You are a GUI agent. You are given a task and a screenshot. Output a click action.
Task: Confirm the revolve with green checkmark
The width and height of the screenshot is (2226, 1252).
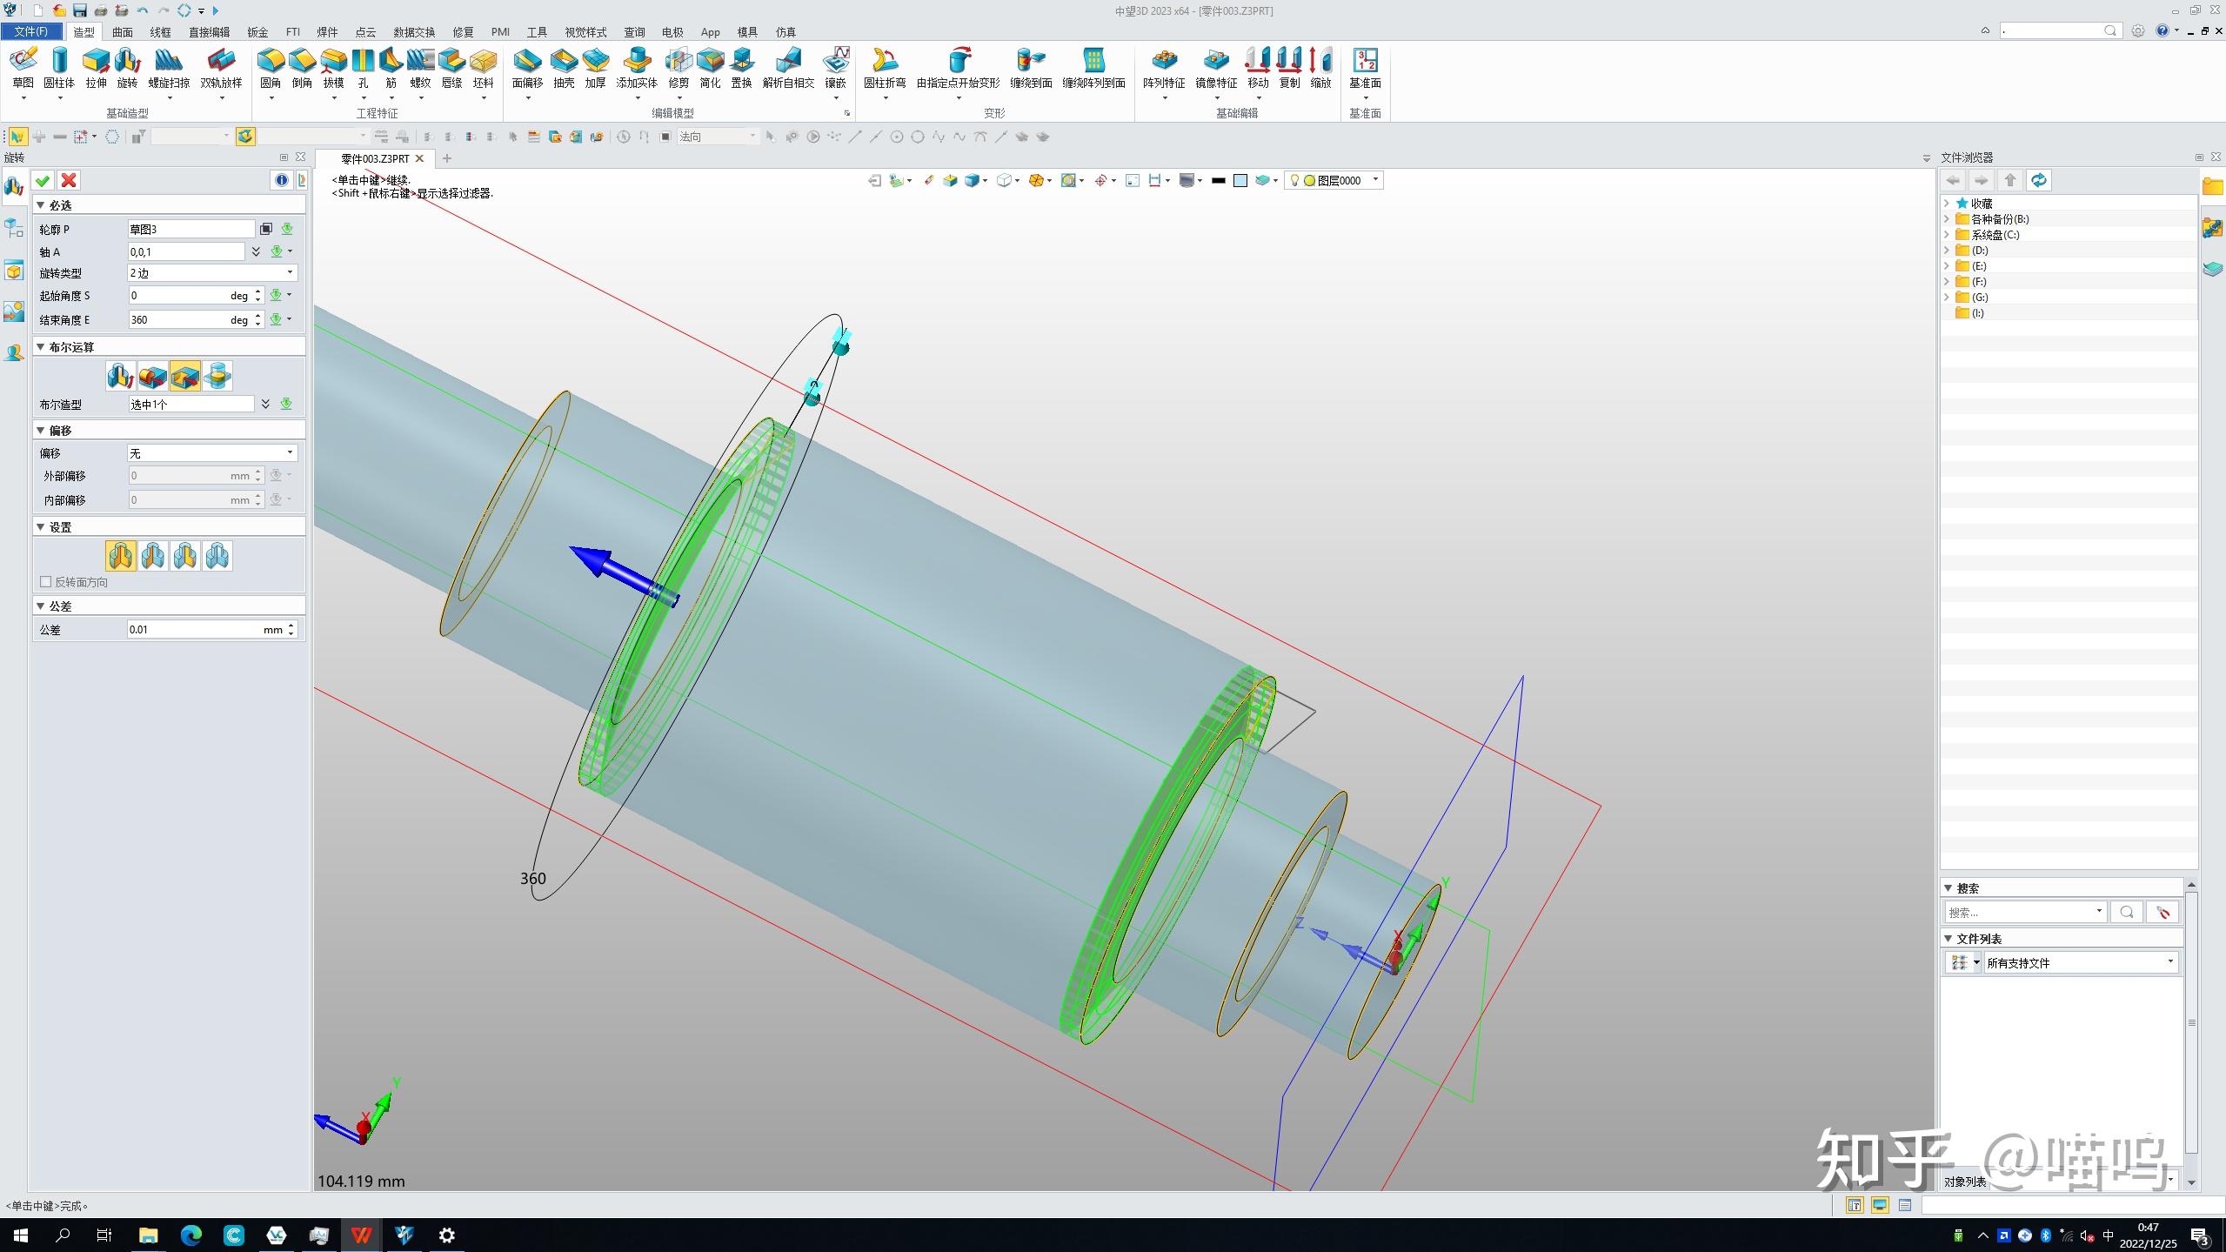[x=43, y=180]
